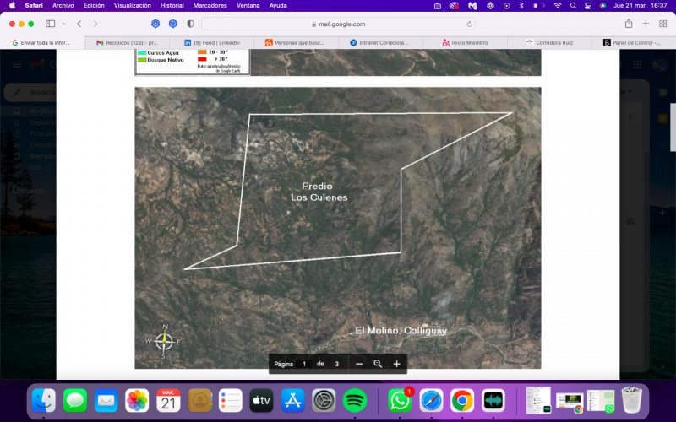This screenshot has height=422, width=676.
Task: Open Spotify from the dock
Action: pos(354,400)
